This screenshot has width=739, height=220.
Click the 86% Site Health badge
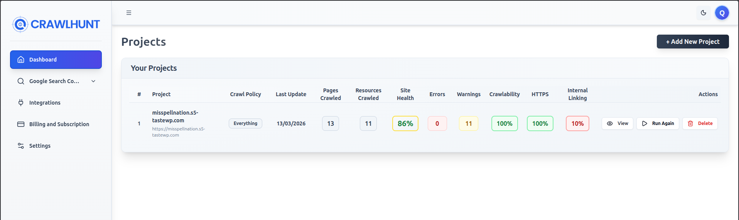(x=405, y=123)
